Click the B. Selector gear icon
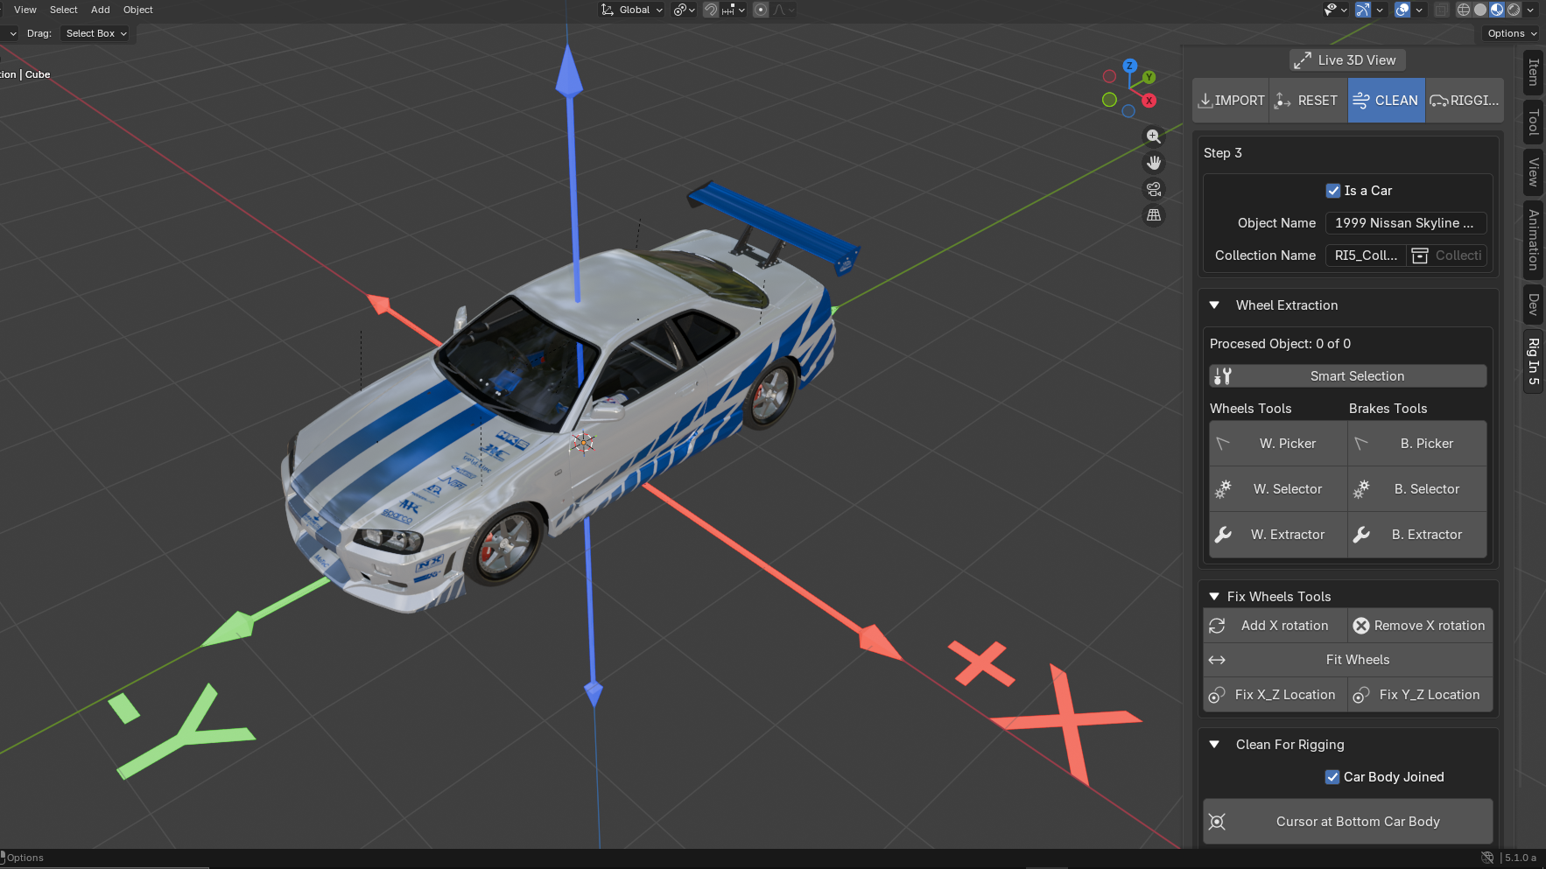This screenshot has width=1546, height=869. [1361, 489]
